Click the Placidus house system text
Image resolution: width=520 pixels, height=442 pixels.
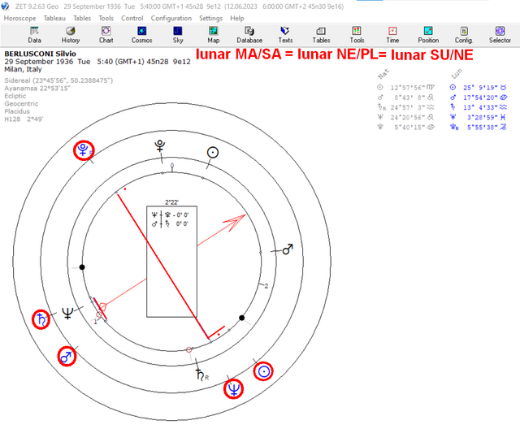pos(17,111)
